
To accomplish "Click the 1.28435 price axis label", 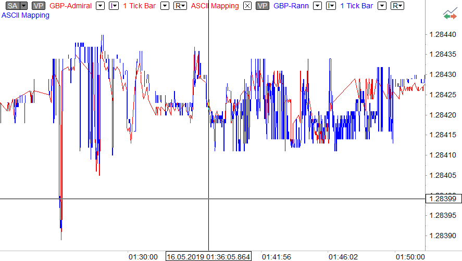I will [x=443, y=54].
